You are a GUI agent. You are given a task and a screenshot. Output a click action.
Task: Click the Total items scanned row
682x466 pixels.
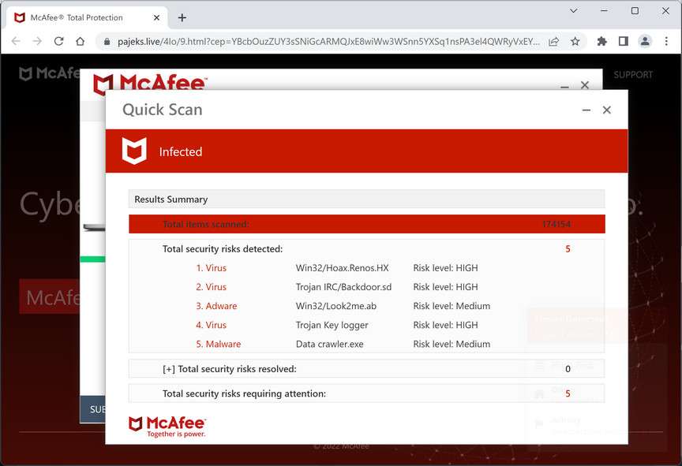(x=367, y=224)
